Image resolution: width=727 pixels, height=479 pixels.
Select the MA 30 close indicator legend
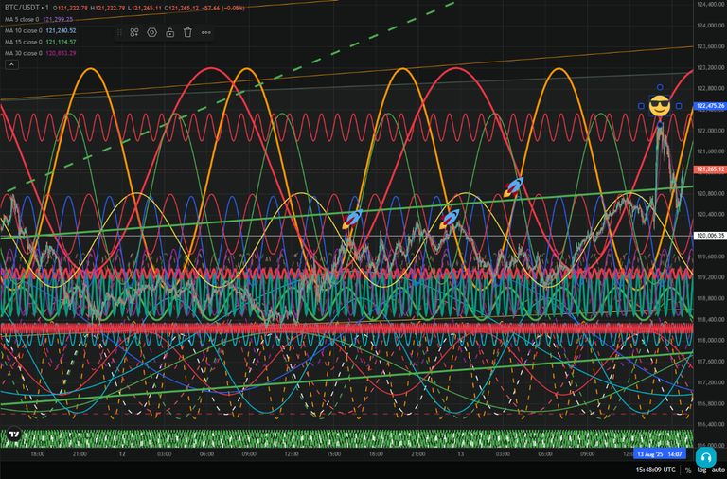[x=41, y=53]
